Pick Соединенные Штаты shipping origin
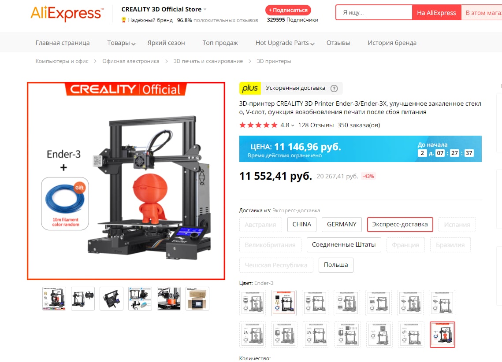This screenshot has height=362, width=502. click(344, 245)
